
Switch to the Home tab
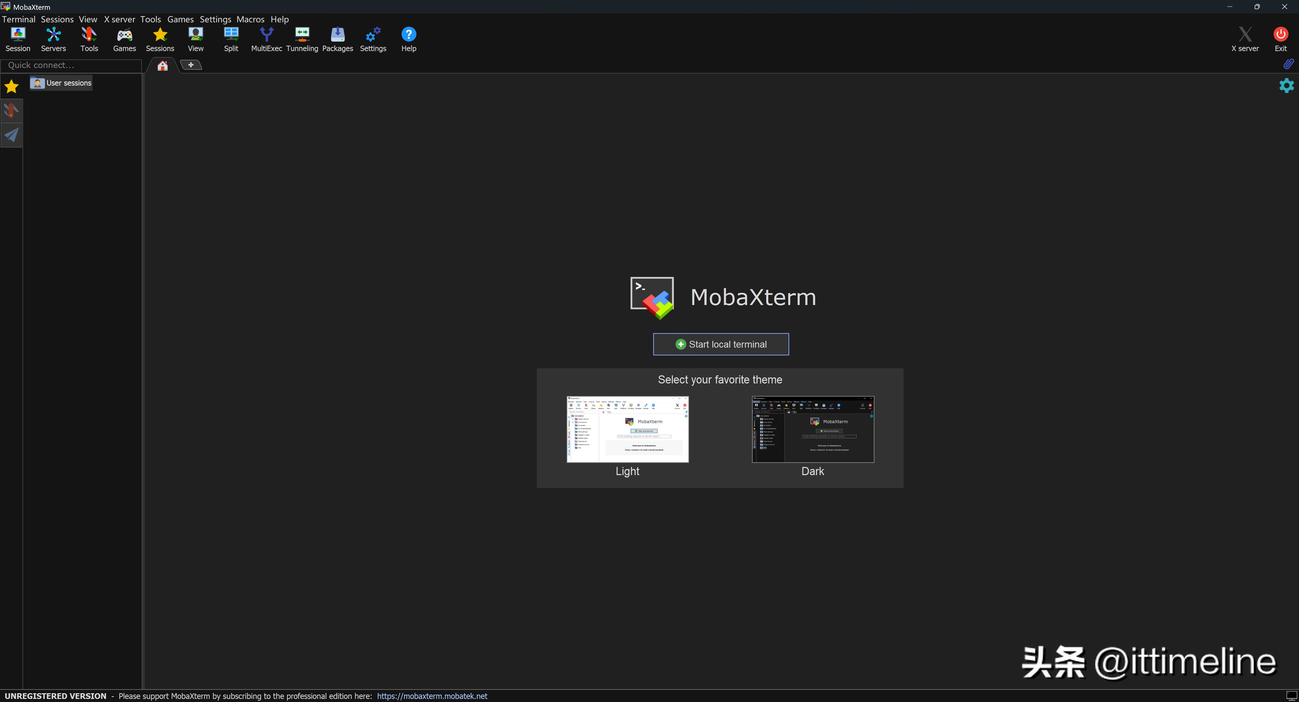[162, 66]
